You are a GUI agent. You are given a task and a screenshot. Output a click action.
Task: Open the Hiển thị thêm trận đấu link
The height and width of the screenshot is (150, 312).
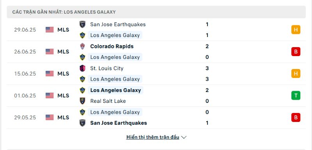[152, 137]
